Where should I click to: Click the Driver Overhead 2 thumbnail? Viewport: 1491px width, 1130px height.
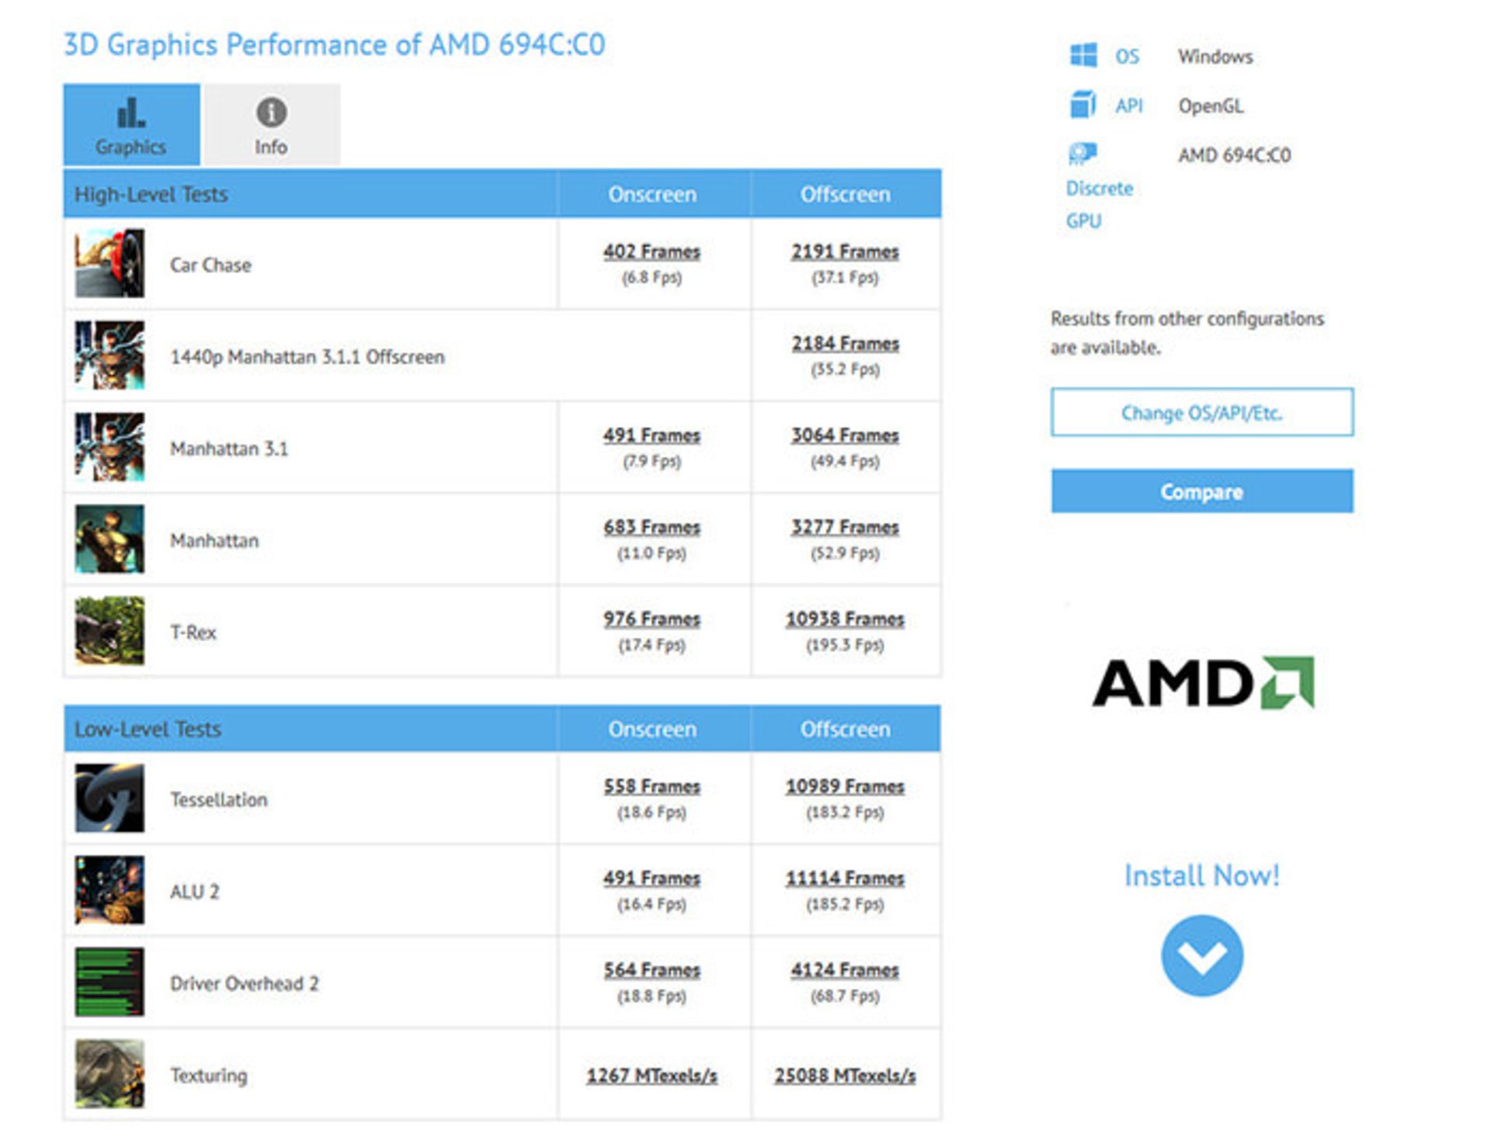point(109,982)
